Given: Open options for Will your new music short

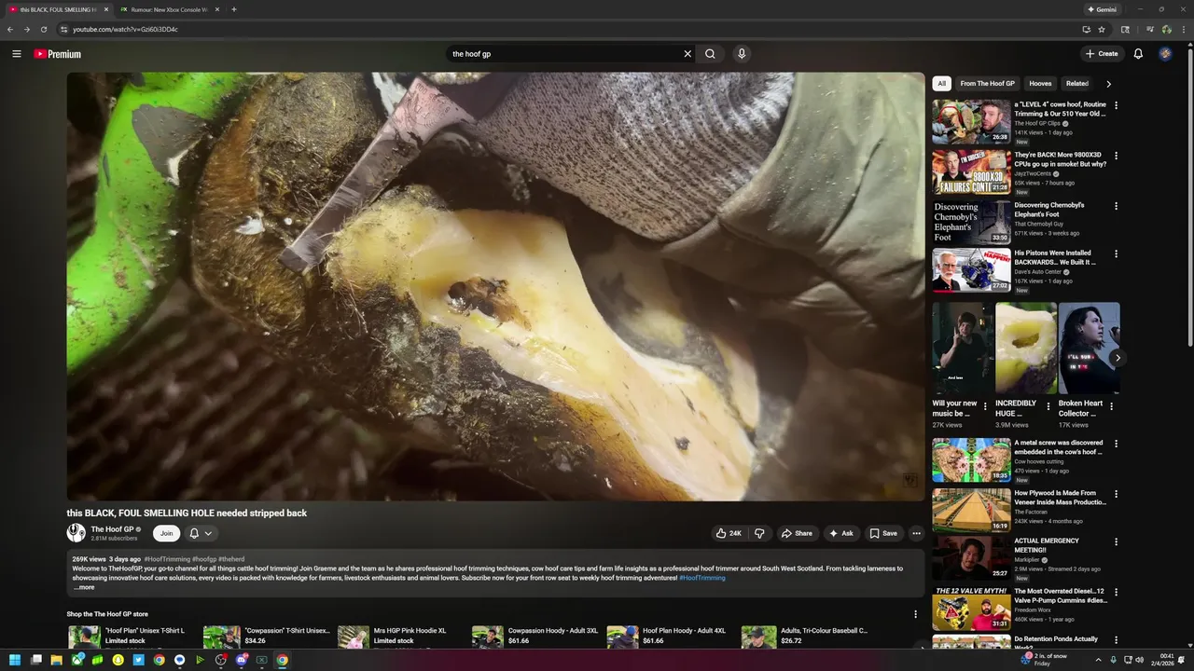Looking at the screenshot, I should click(985, 406).
